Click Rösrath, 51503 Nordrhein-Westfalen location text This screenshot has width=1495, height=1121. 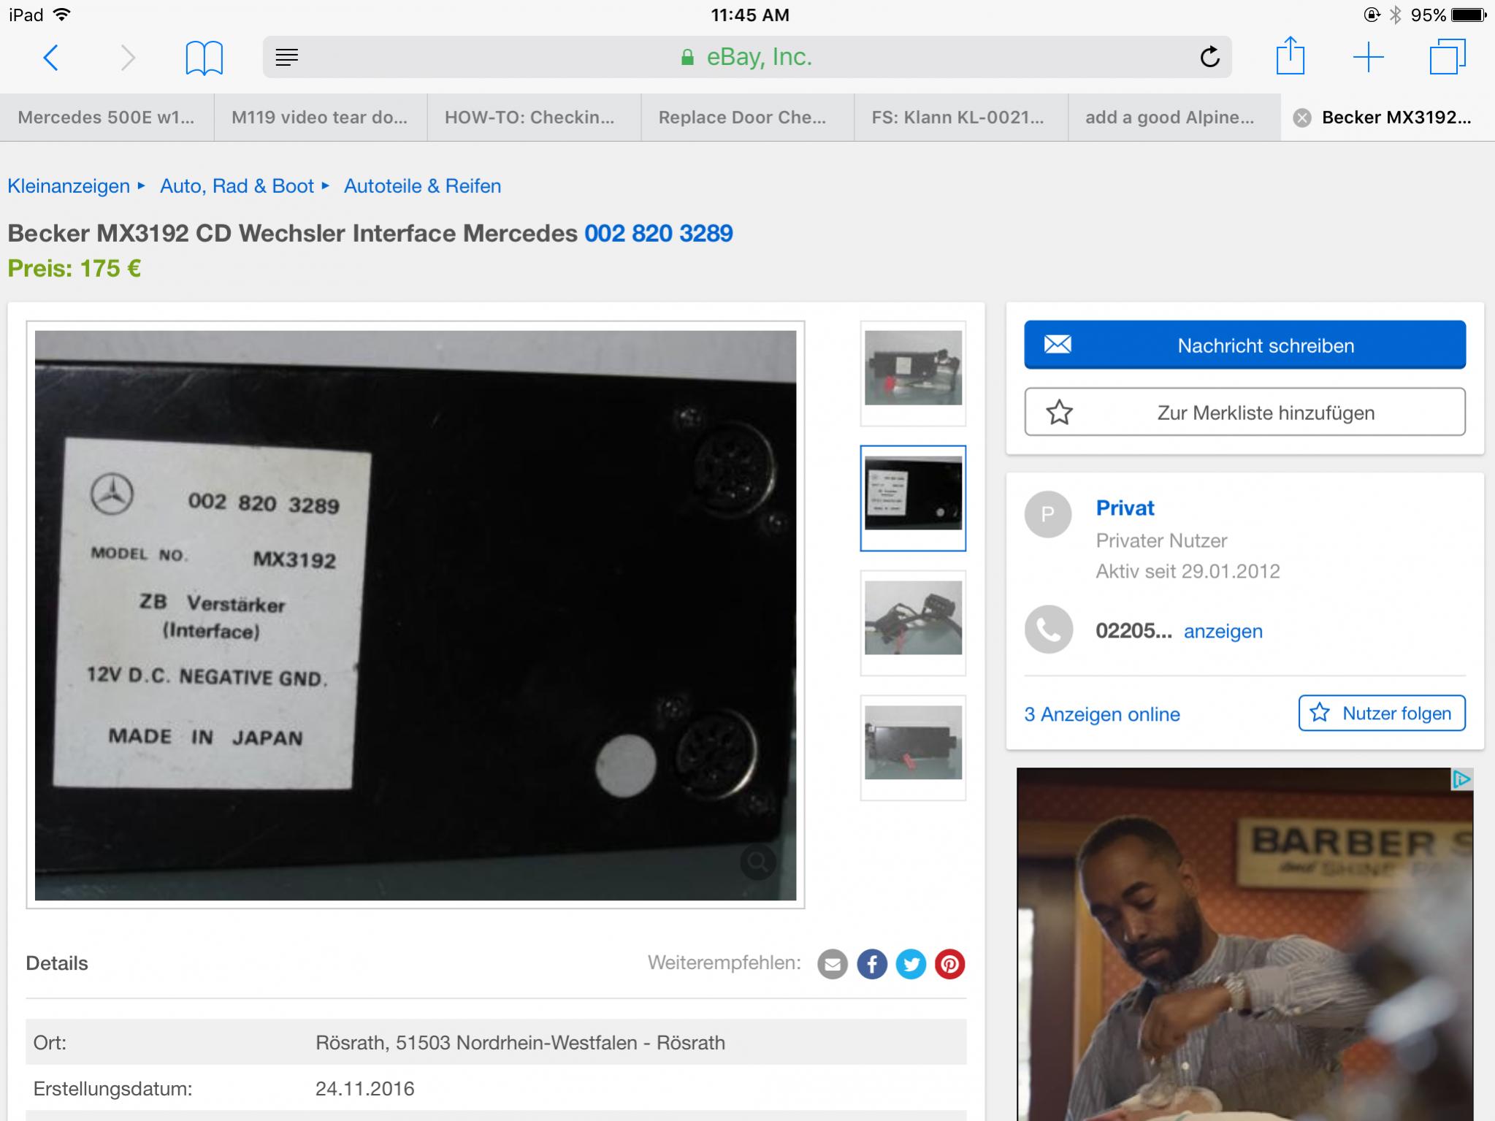click(520, 1043)
